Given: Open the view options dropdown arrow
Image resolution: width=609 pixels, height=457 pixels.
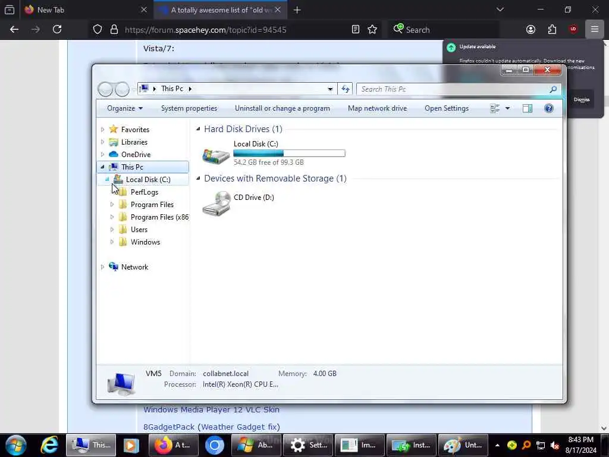Looking at the screenshot, I should click(507, 108).
